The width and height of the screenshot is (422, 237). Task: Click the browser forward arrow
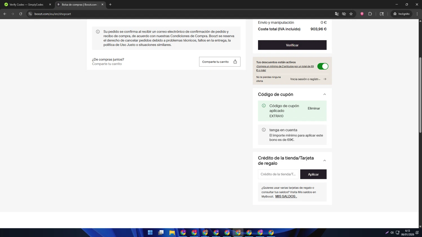[13, 14]
